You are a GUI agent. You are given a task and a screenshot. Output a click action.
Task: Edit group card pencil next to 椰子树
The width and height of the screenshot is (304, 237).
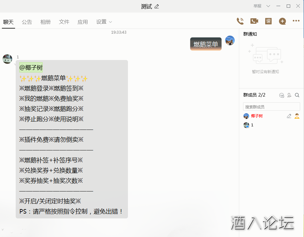289,116
